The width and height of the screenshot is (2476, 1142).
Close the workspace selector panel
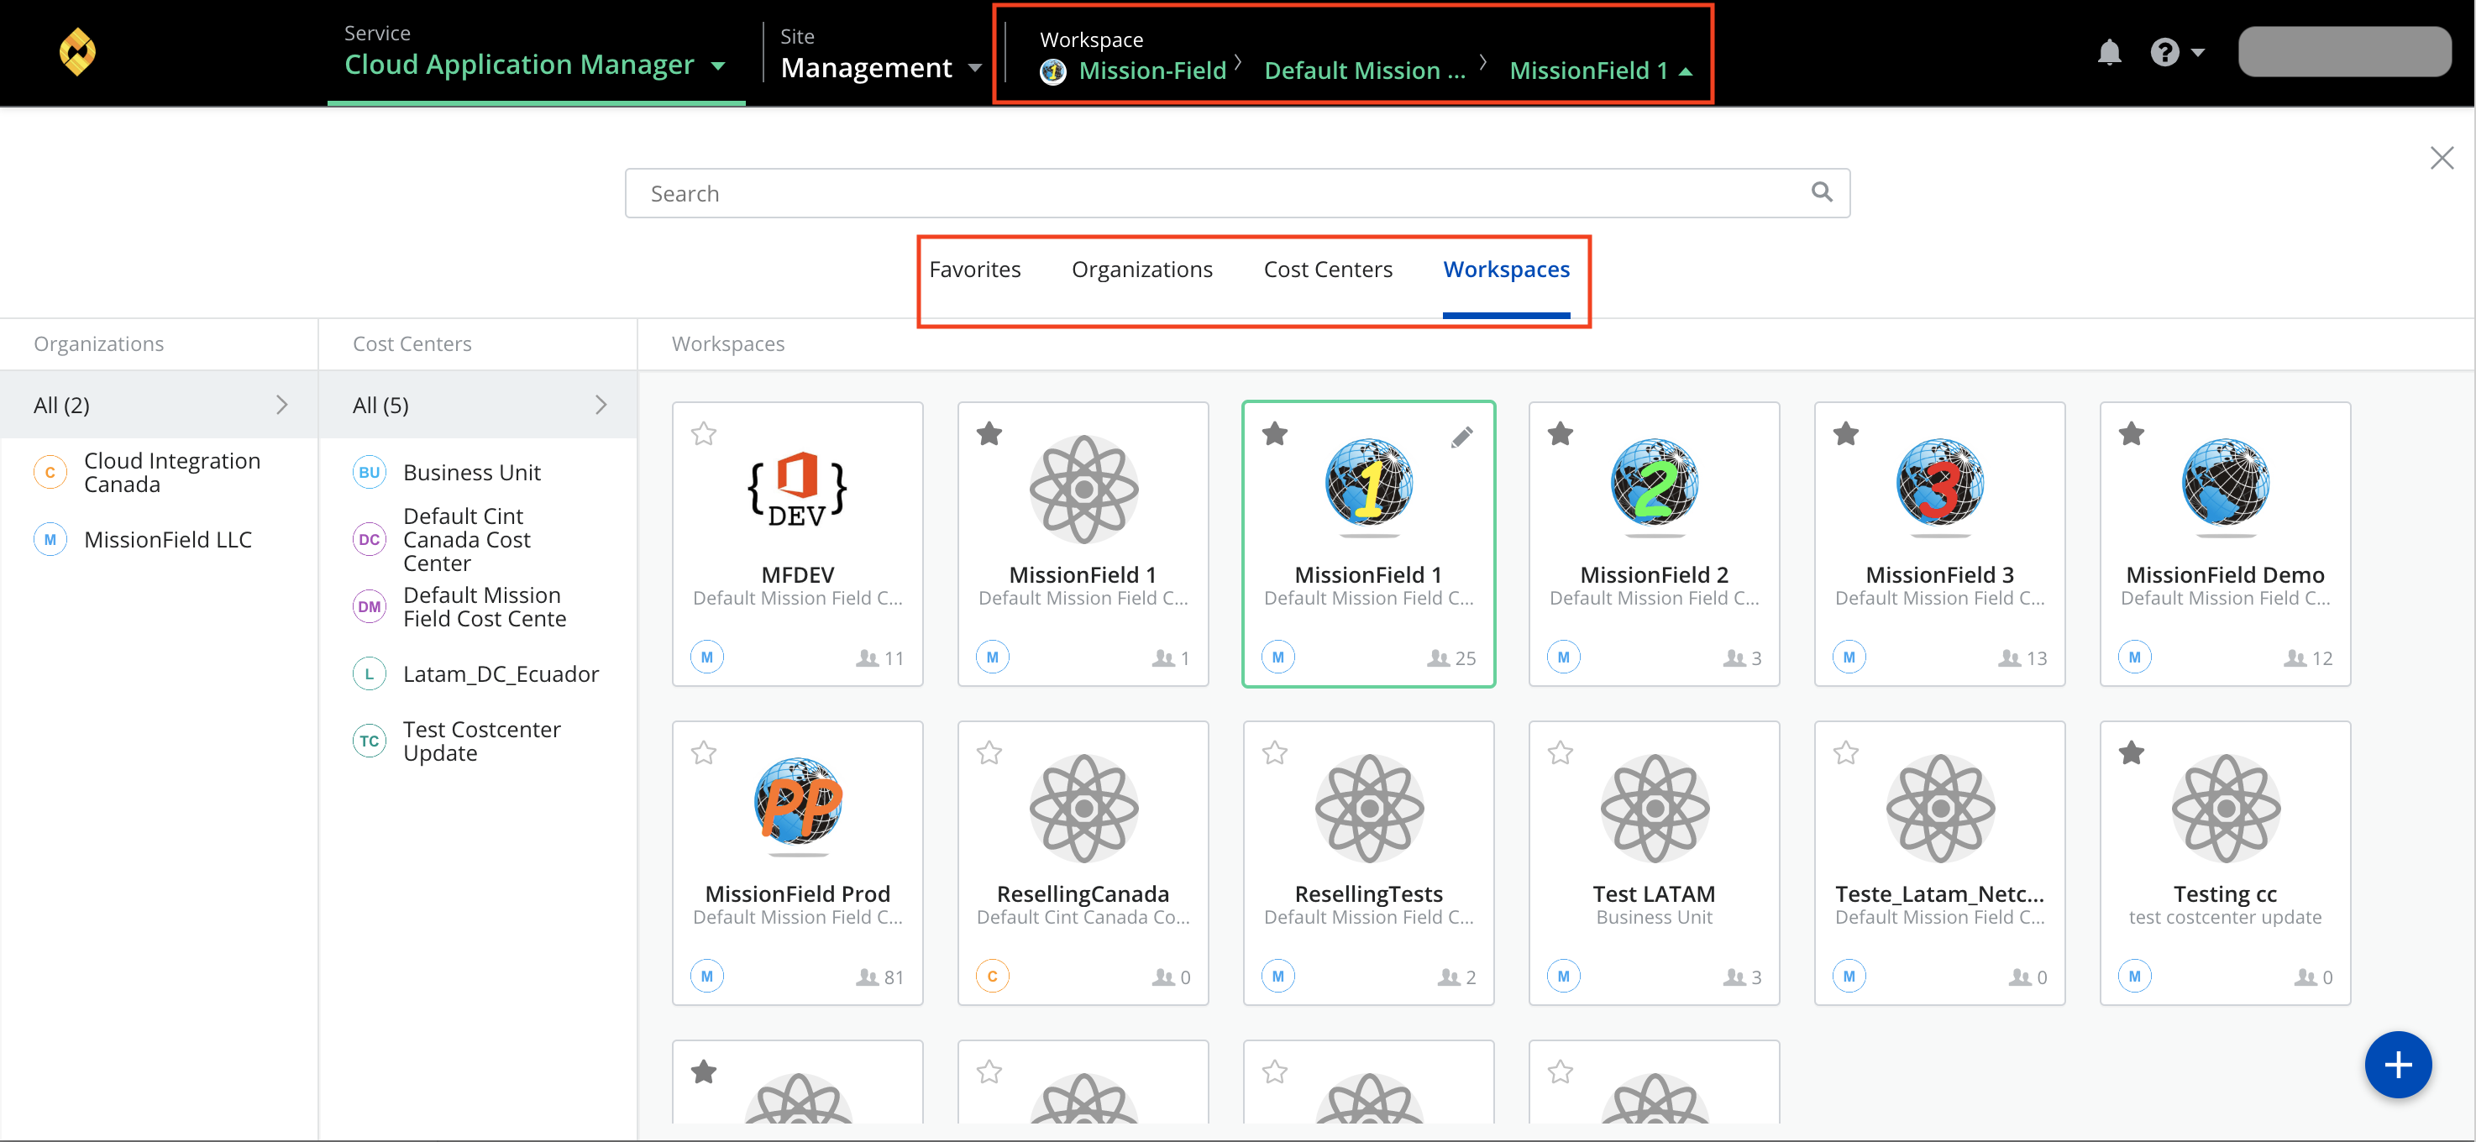click(2442, 158)
